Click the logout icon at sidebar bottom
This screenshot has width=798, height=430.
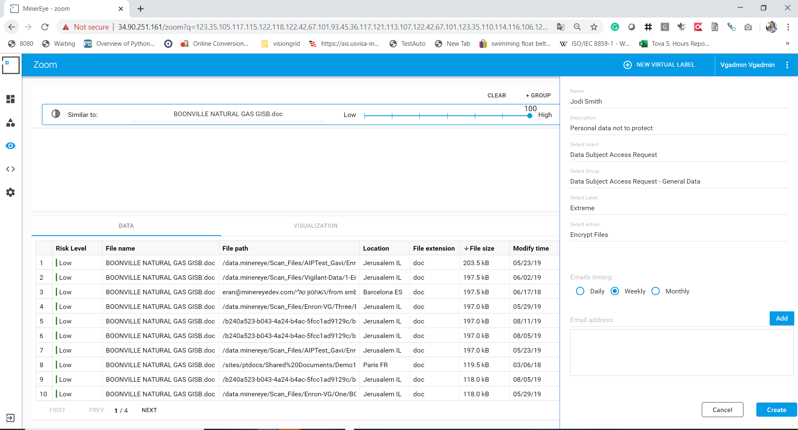10,418
